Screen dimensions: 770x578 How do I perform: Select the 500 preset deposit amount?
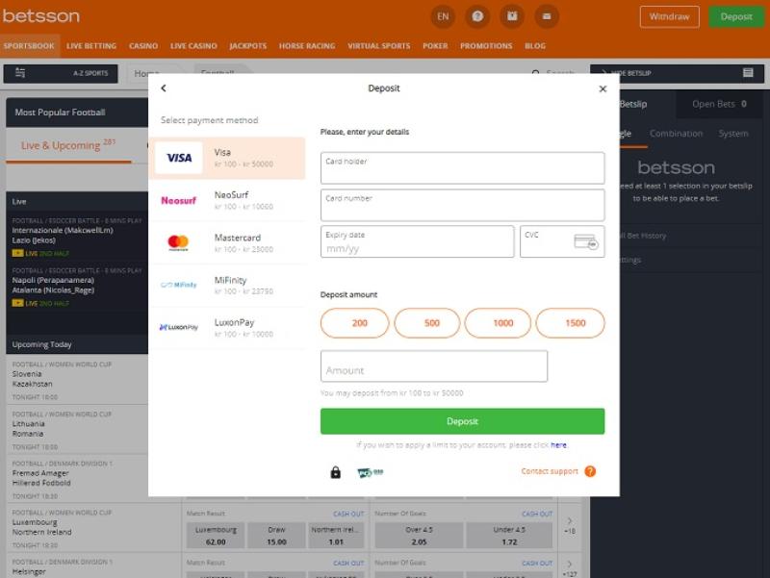[x=430, y=323]
